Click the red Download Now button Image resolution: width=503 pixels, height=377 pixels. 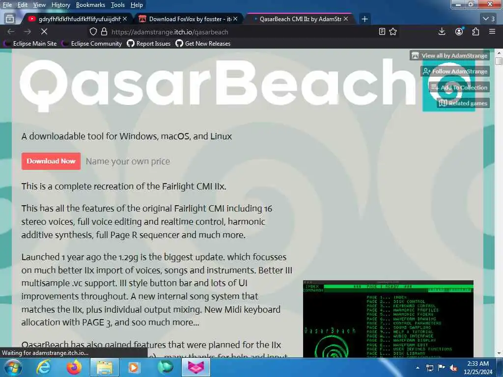tap(51, 161)
